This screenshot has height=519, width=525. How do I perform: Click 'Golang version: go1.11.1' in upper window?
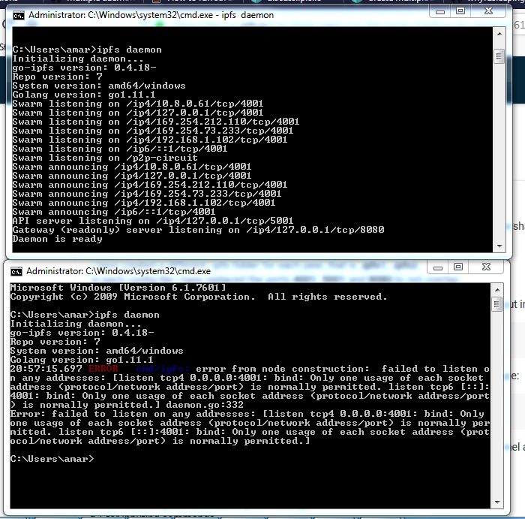click(x=84, y=95)
